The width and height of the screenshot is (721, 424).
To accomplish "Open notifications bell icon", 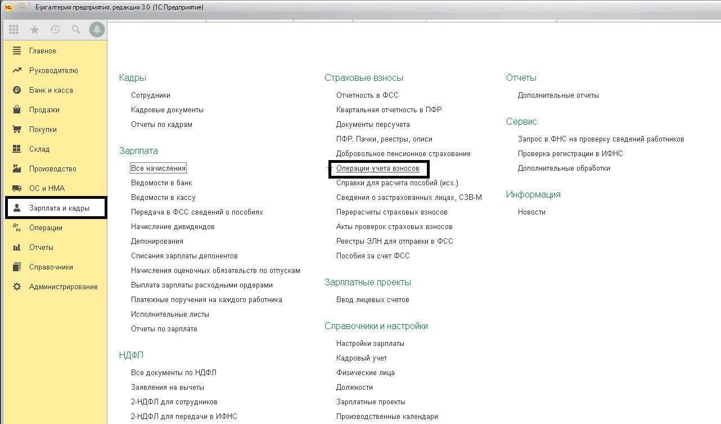I will click(97, 30).
